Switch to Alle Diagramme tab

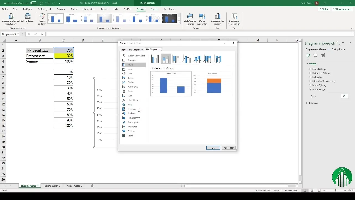pyautogui.click(x=153, y=49)
